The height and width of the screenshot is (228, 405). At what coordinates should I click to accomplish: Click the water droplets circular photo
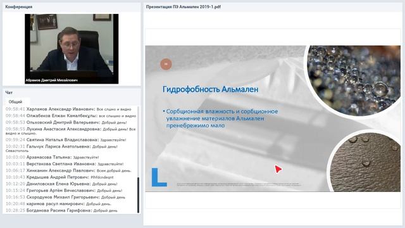[x=353, y=80]
